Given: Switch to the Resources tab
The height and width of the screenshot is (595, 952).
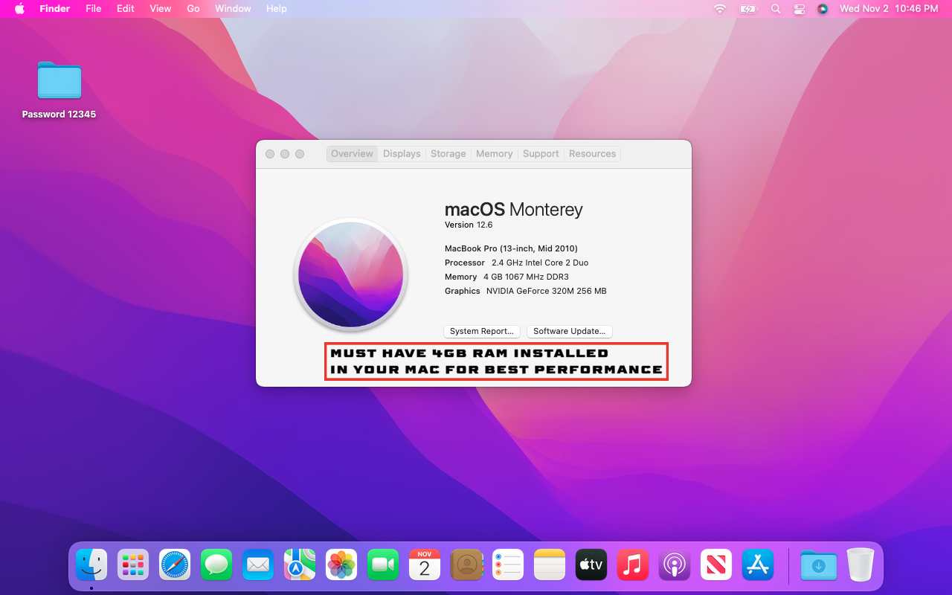Looking at the screenshot, I should pos(592,154).
